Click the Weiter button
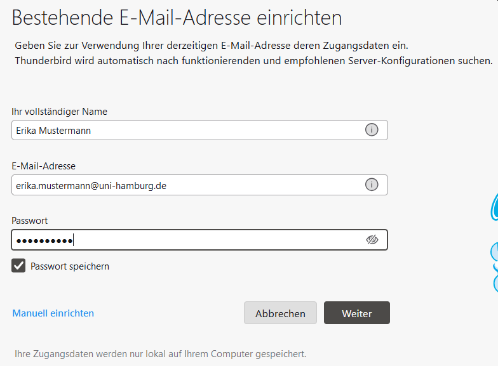The height and width of the screenshot is (366, 498). pos(357,313)
